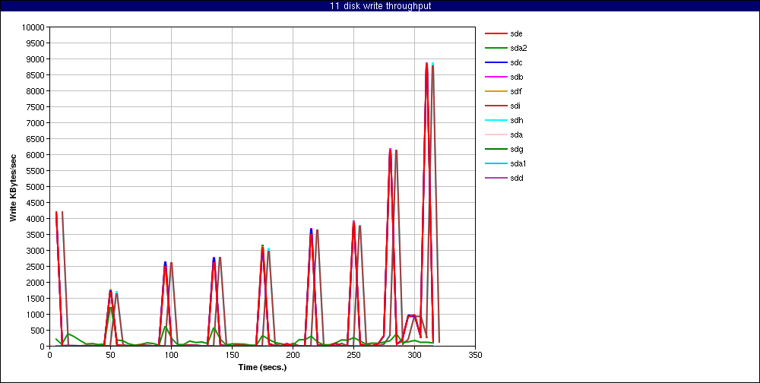Click the 100 x-axis tick label
This screenshot has width=760, height=383.
(x=171, y=355)
